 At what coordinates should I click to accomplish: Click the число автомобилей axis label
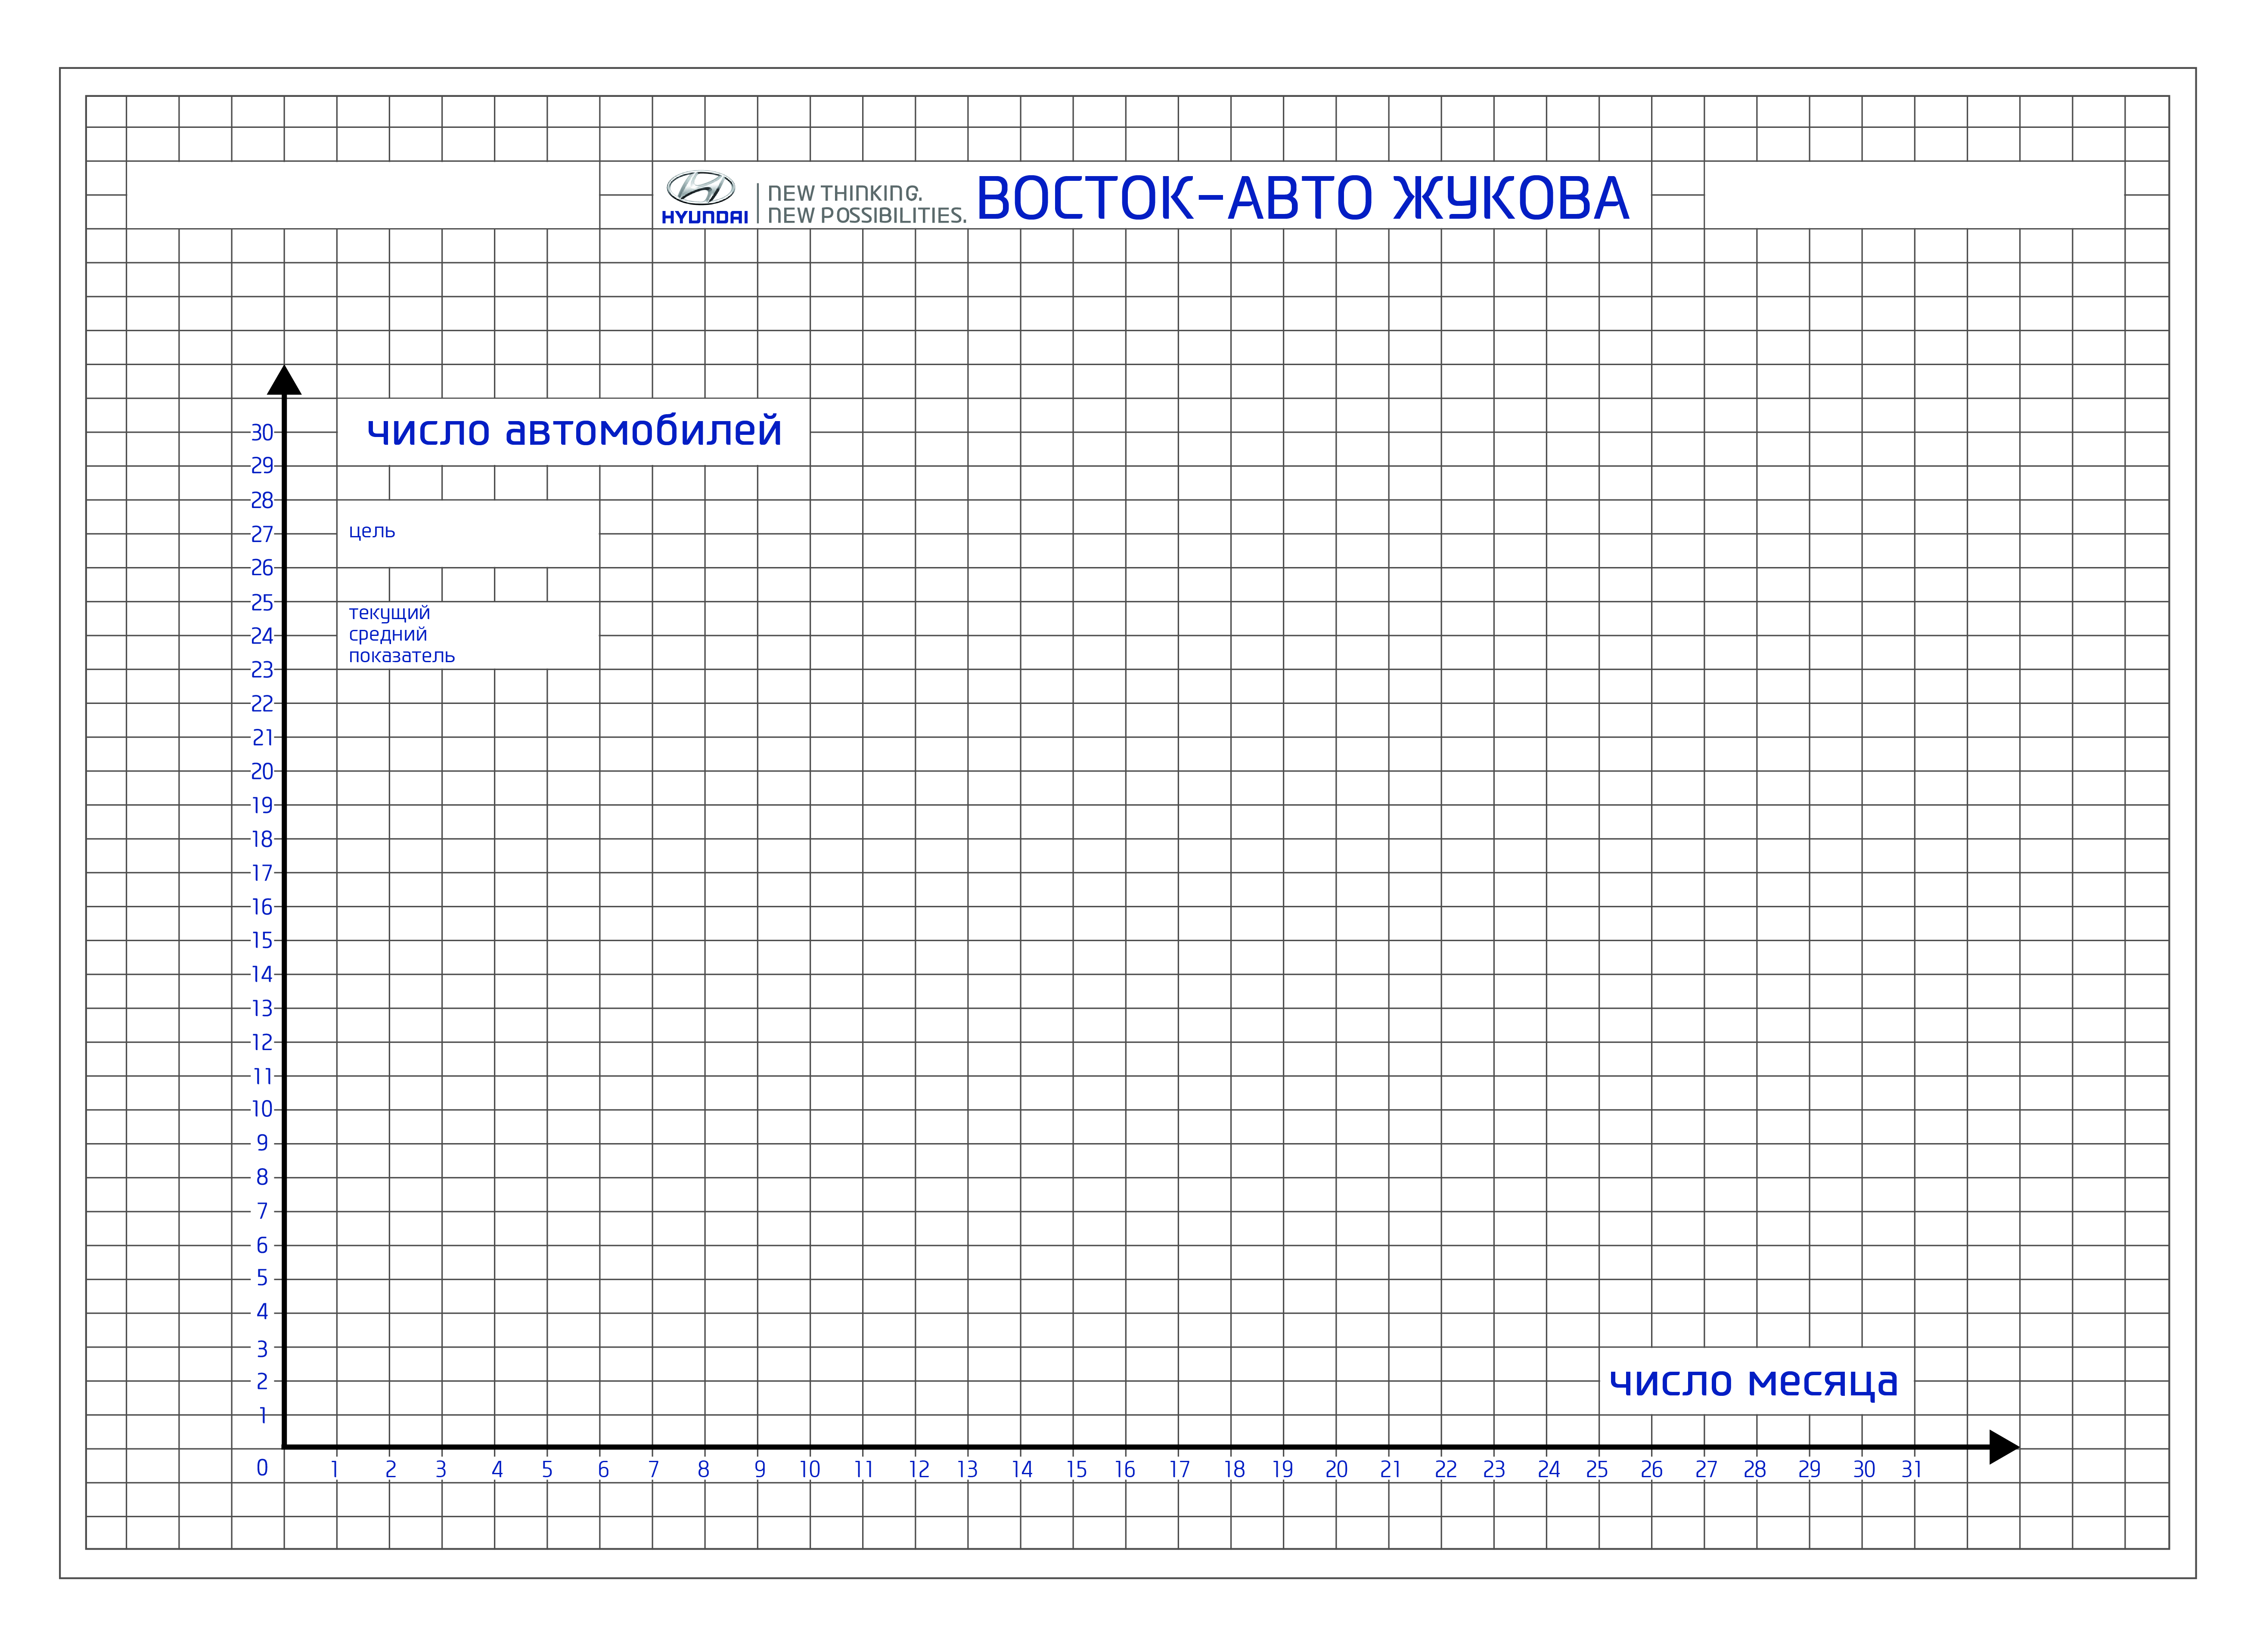tap(574, 431)
